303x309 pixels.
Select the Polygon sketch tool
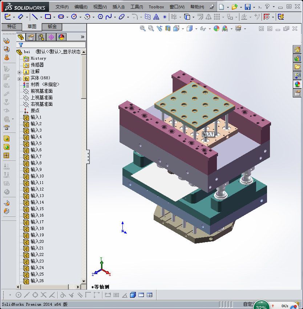coord(100,17)
